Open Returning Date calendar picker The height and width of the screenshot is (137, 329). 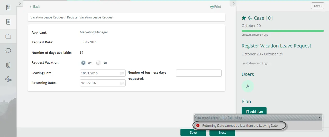pyautogui.click(x=122, y=83)
